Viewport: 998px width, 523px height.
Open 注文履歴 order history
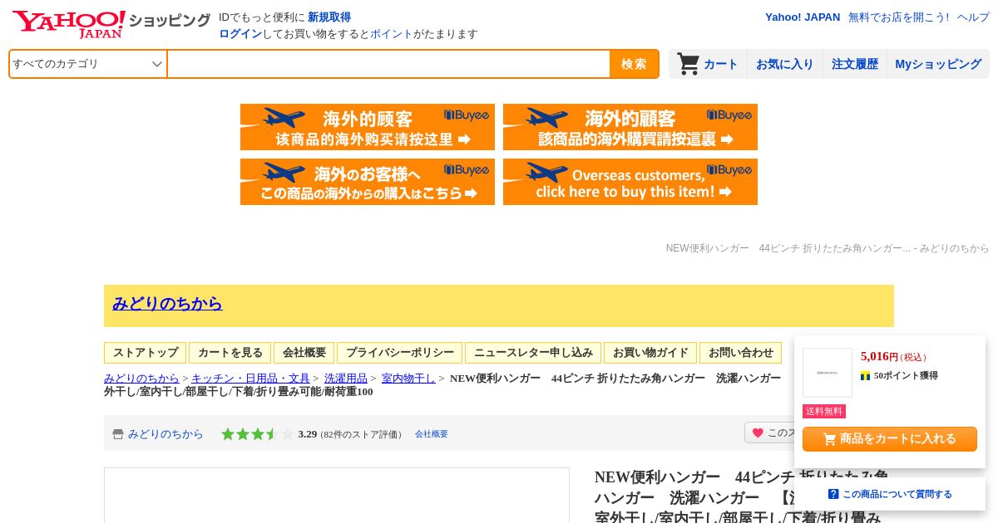855,64
